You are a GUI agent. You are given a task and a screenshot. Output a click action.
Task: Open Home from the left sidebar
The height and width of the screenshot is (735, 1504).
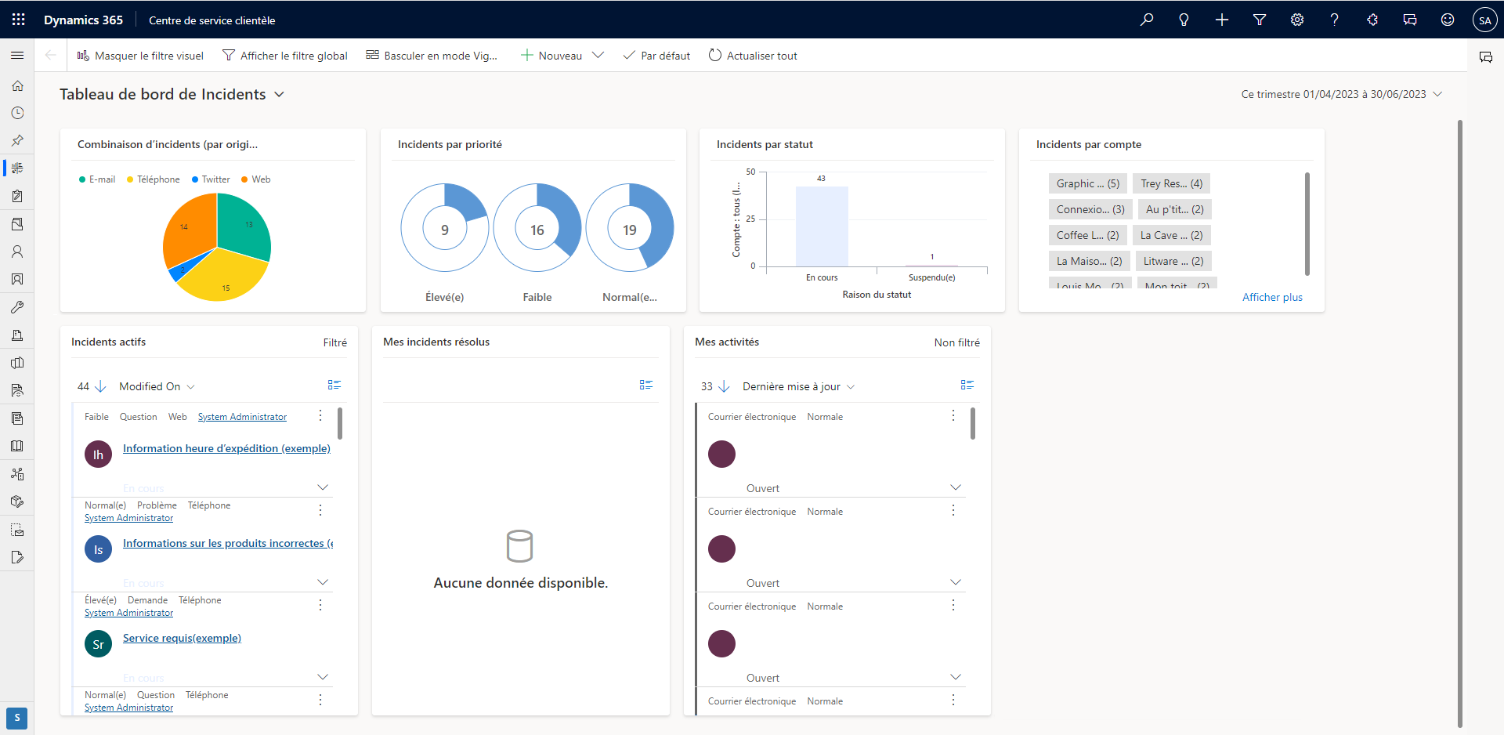17,85
